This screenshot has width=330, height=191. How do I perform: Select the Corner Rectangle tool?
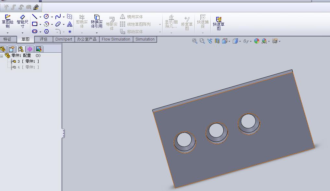(35, 24)
